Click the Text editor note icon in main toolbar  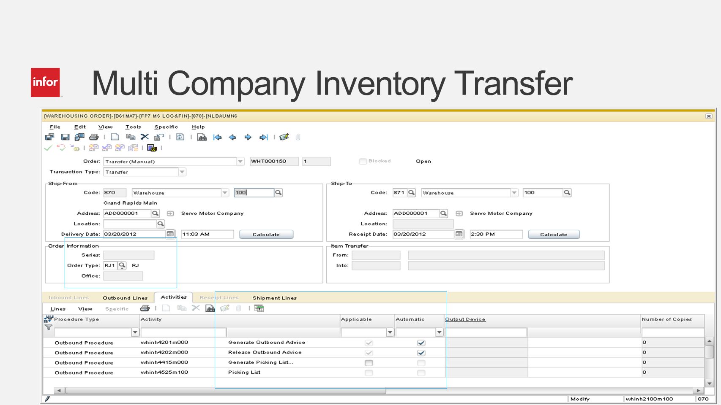coord(284,137)
